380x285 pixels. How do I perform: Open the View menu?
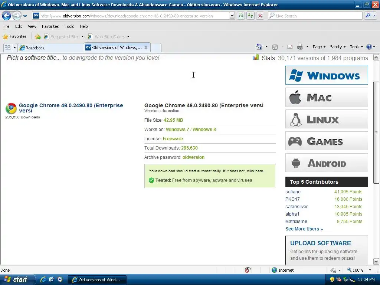pos(32,26)
